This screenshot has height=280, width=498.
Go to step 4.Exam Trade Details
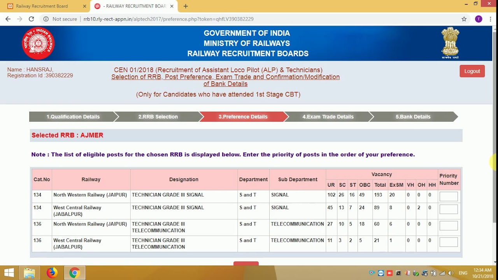click(328, 117)
